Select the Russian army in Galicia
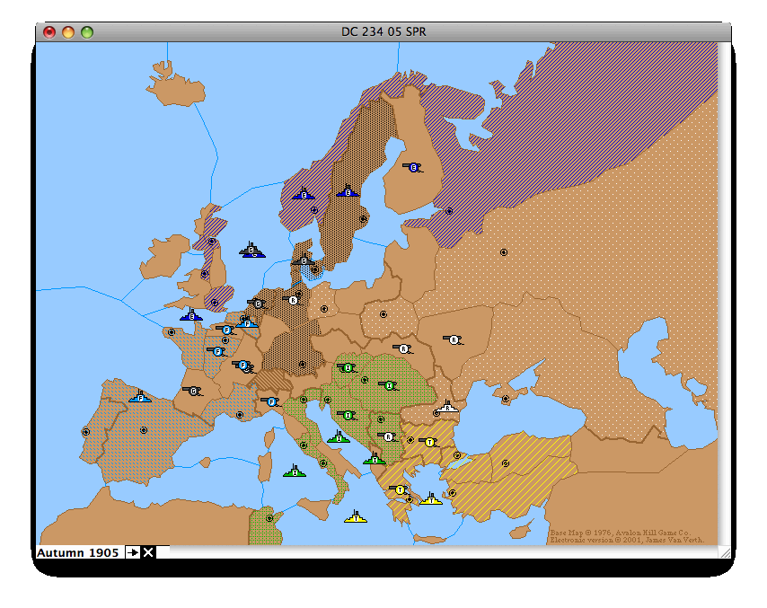The height and width of the screenshot is (608, 767). click(x=403, y=348)
